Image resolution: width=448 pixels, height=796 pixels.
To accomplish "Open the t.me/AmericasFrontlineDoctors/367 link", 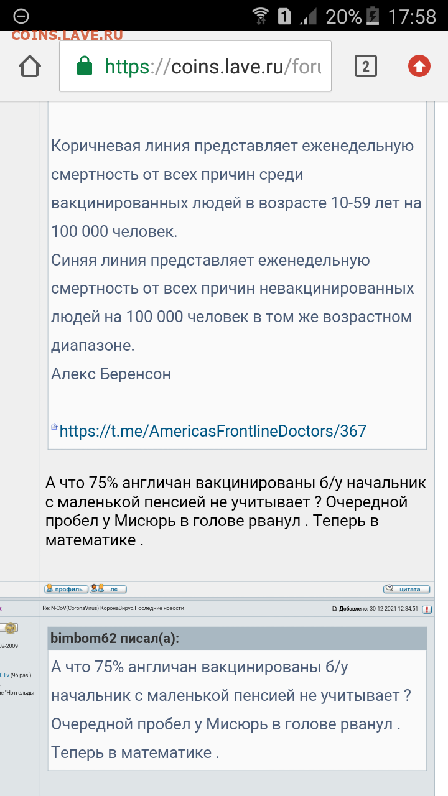I will pyautogui.click(x=213, y=430).
